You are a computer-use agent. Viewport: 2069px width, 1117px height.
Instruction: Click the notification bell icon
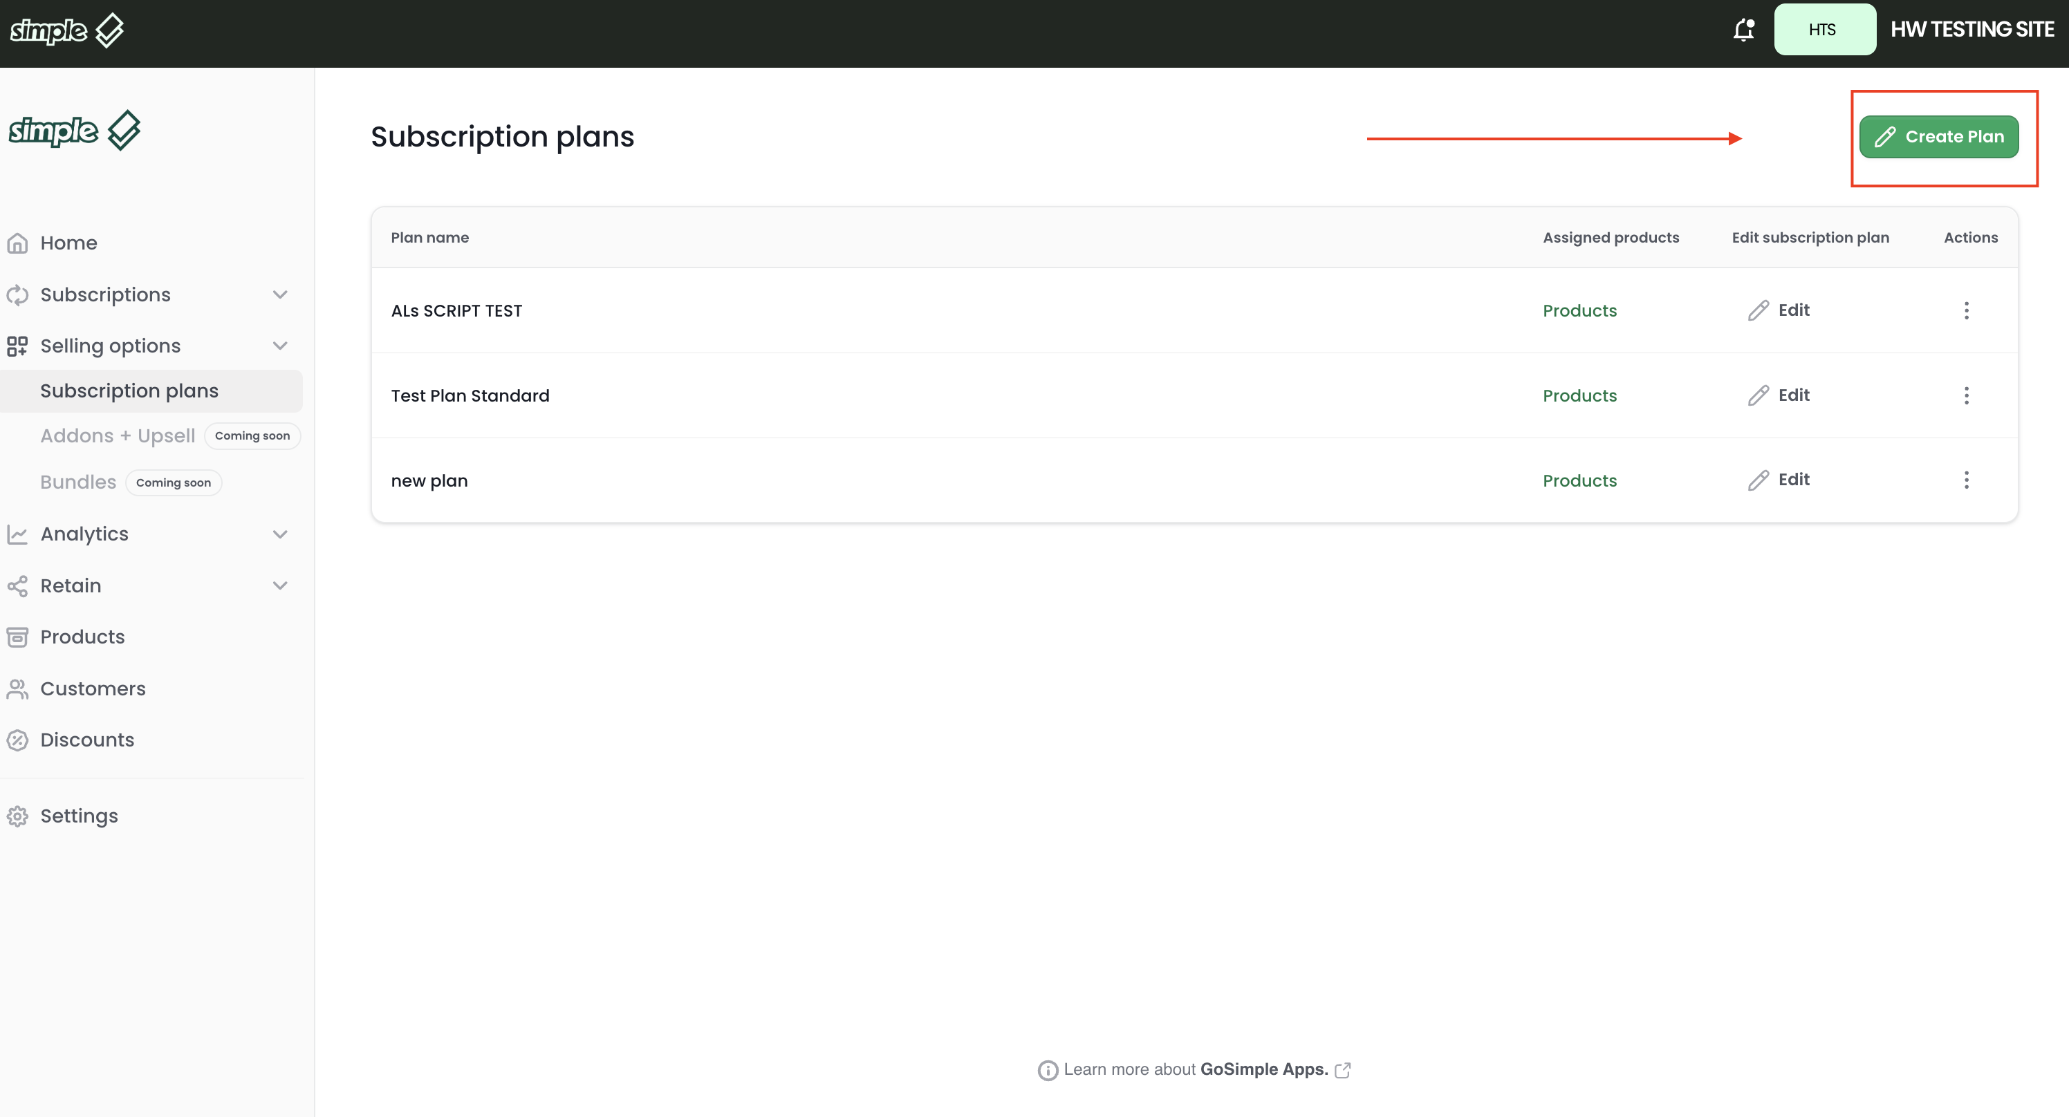1743,30
